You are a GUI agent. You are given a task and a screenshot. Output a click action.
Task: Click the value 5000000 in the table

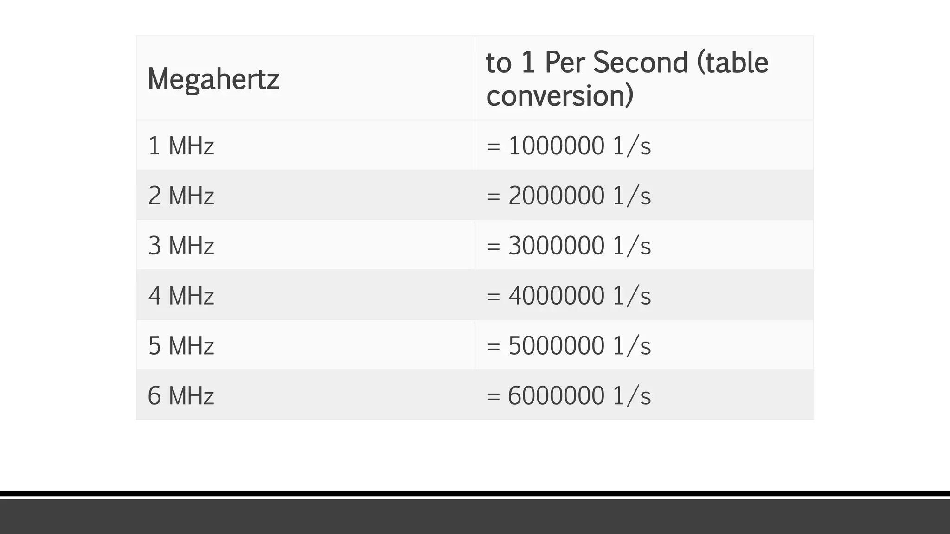pos(556,346)
